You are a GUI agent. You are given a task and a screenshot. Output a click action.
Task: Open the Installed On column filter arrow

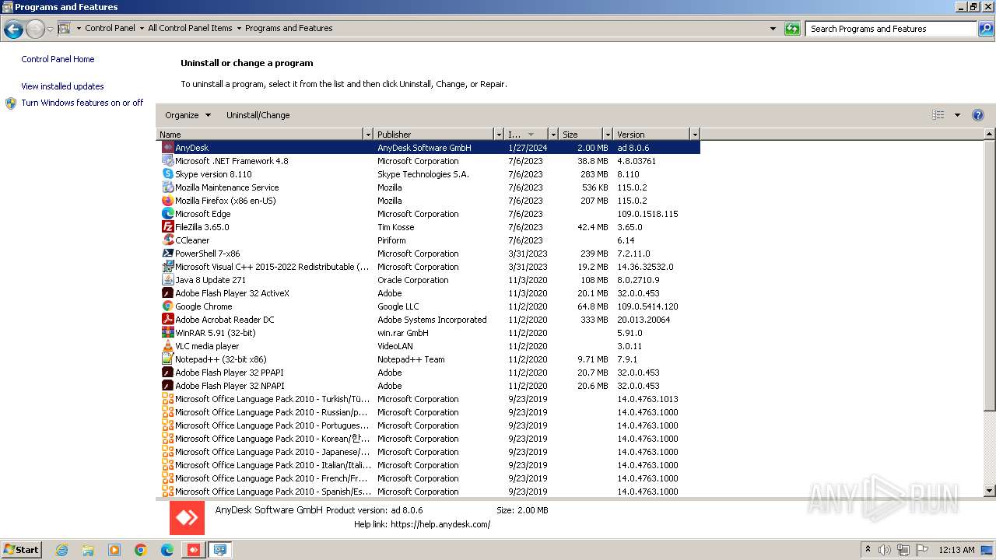(x=553, y=135)
